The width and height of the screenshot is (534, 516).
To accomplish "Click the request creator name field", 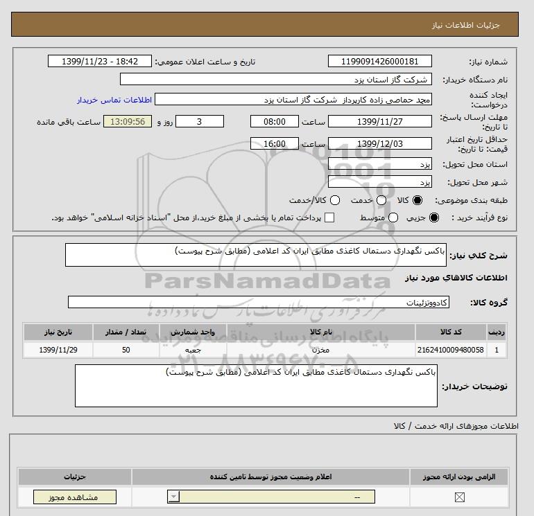I will click(293, 99).
